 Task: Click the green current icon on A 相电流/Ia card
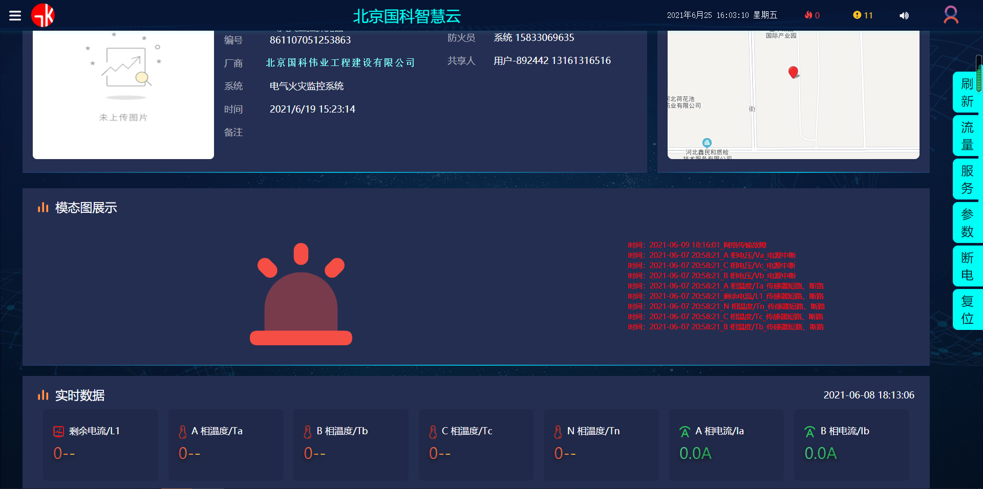685,431
